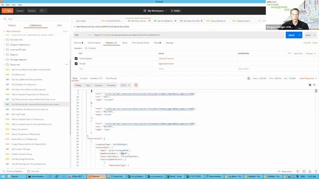This screenshot has height=179, width=319.
Task: Open the Authorization request tab
Action: click(x=94, y=43)
